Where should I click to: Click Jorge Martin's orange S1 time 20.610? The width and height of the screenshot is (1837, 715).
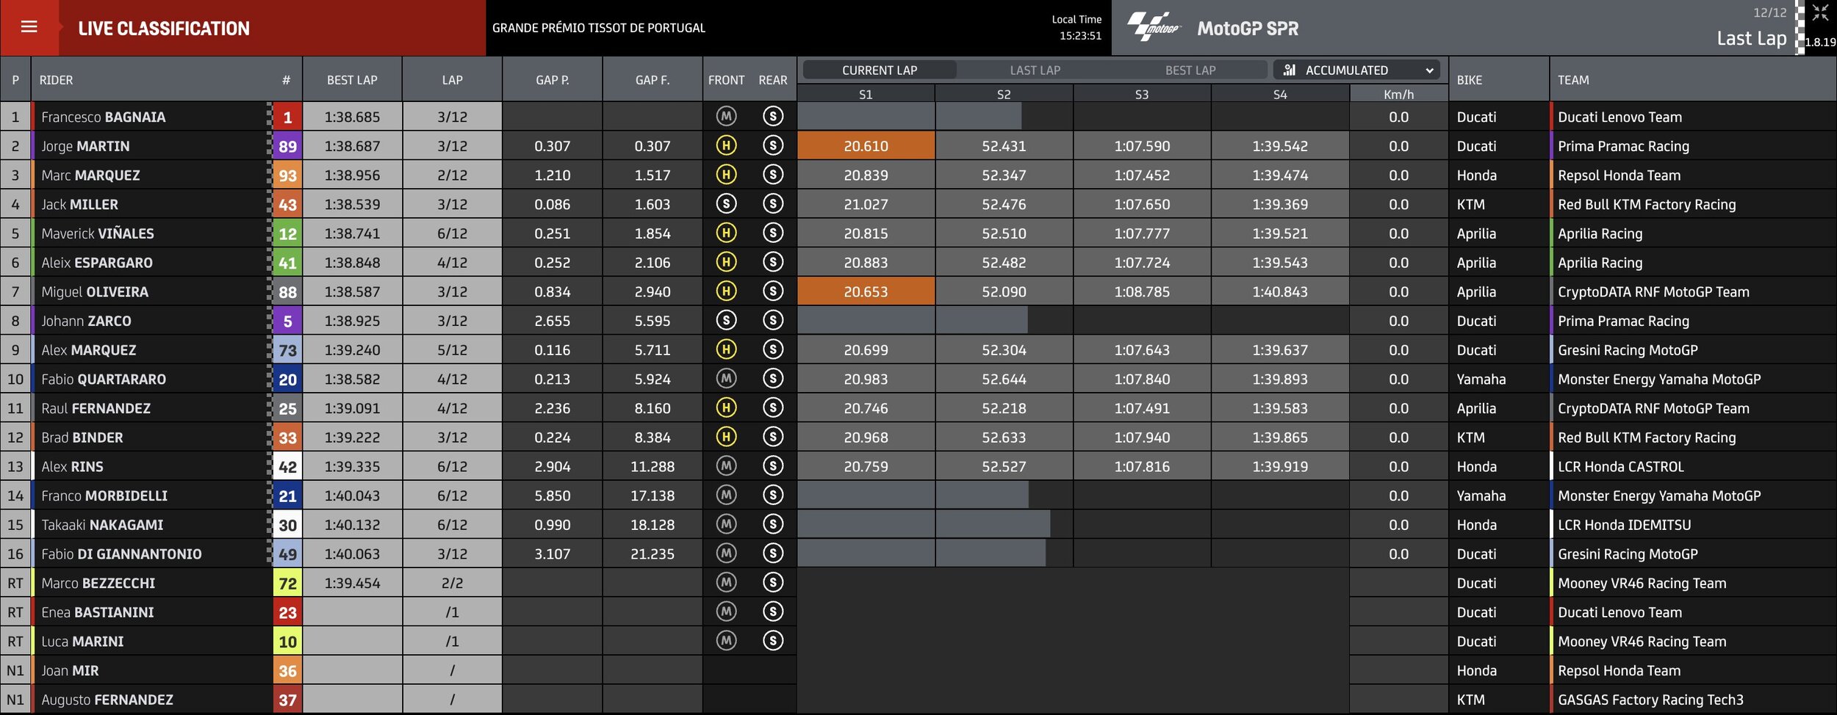click(866, 145)
